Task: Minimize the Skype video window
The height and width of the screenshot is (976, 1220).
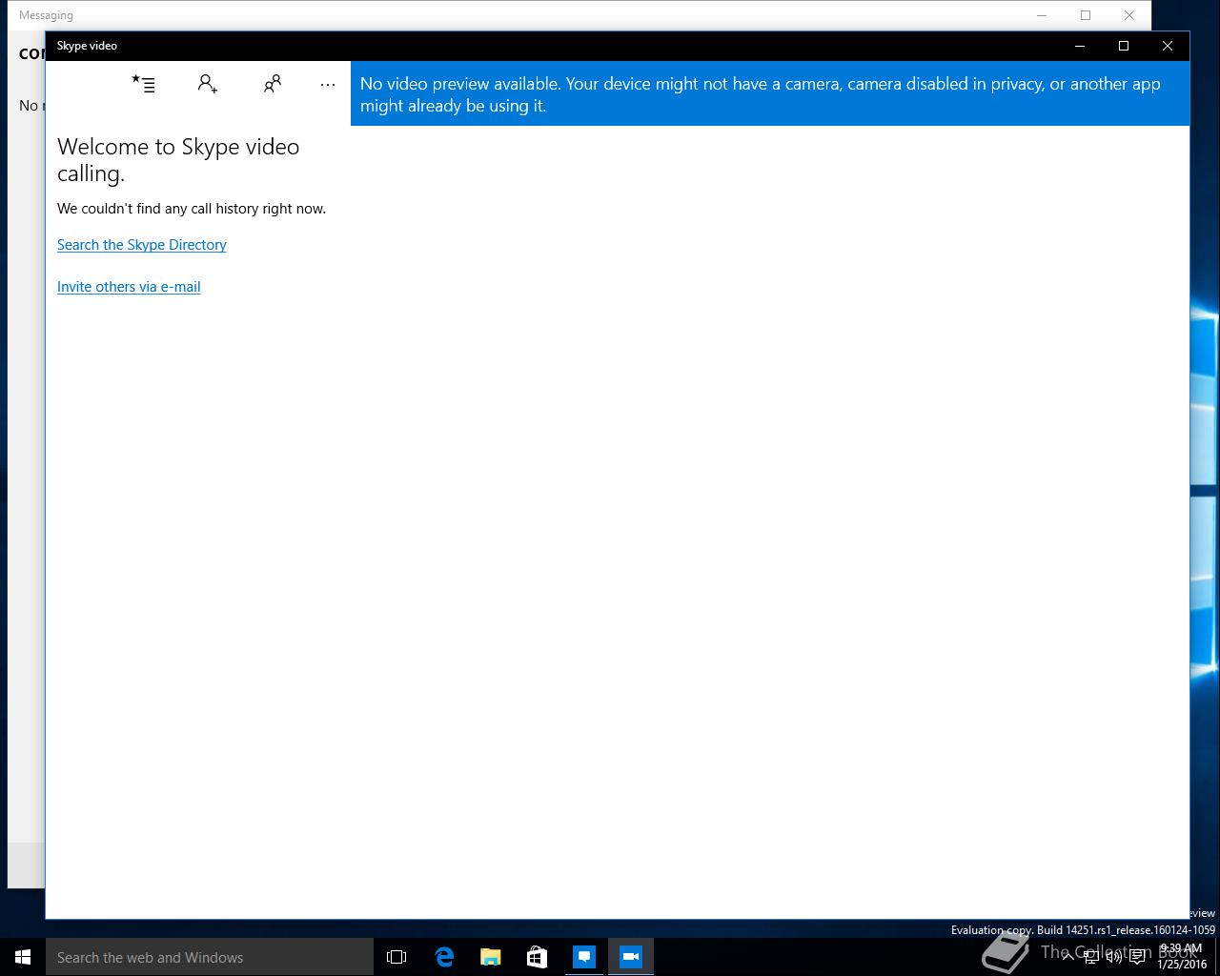Action: click(x=1080, y=46)
